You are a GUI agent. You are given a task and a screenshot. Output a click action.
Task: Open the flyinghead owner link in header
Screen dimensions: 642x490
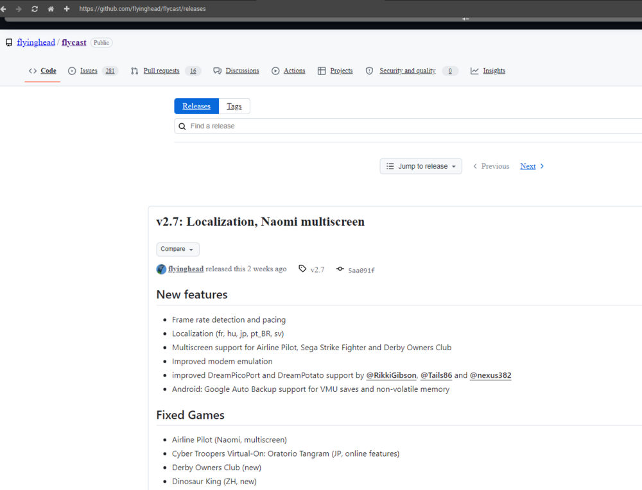tap(36, 42)
